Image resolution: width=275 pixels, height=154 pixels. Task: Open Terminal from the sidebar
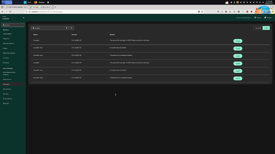tap(6, 104)
